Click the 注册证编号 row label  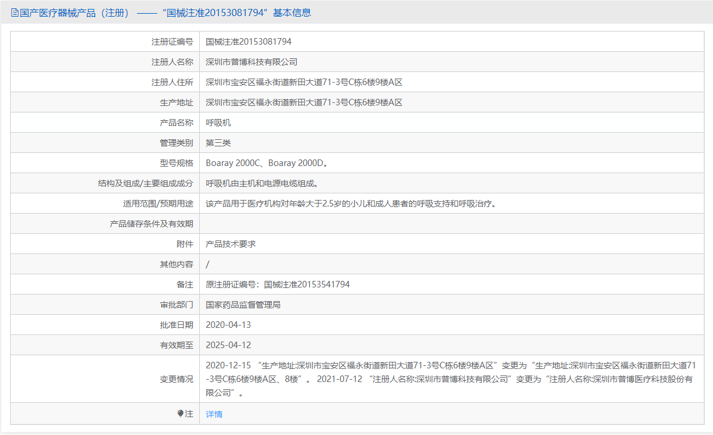(x=172, y=41)
